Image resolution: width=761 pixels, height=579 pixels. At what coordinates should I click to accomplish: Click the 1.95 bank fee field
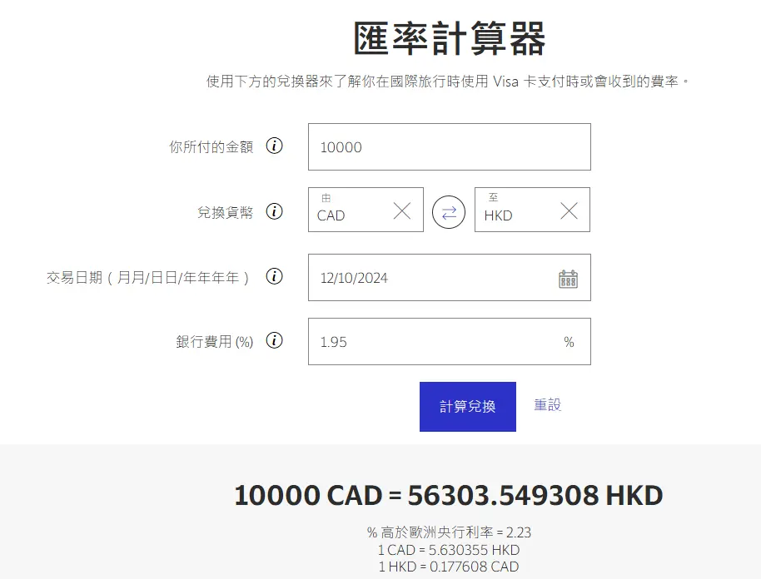tap(449, 341)
